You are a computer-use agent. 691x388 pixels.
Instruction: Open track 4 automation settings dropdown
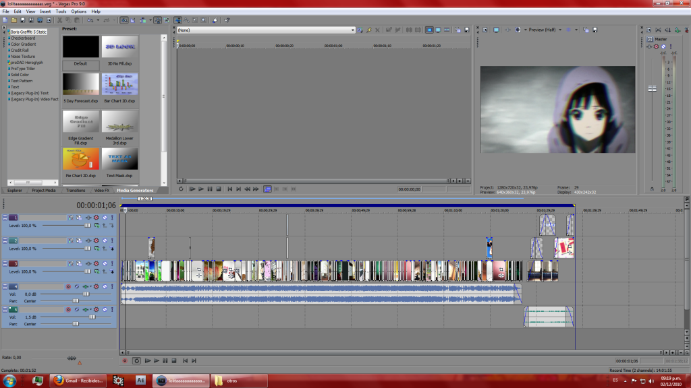96,287
